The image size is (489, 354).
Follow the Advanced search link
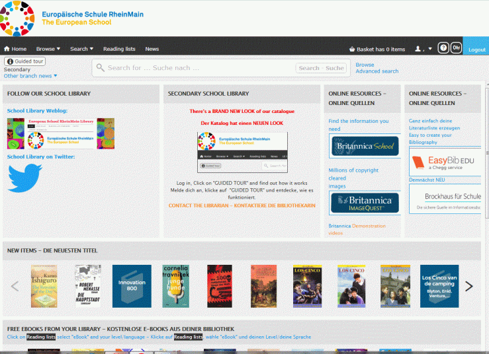pos(377,71)
